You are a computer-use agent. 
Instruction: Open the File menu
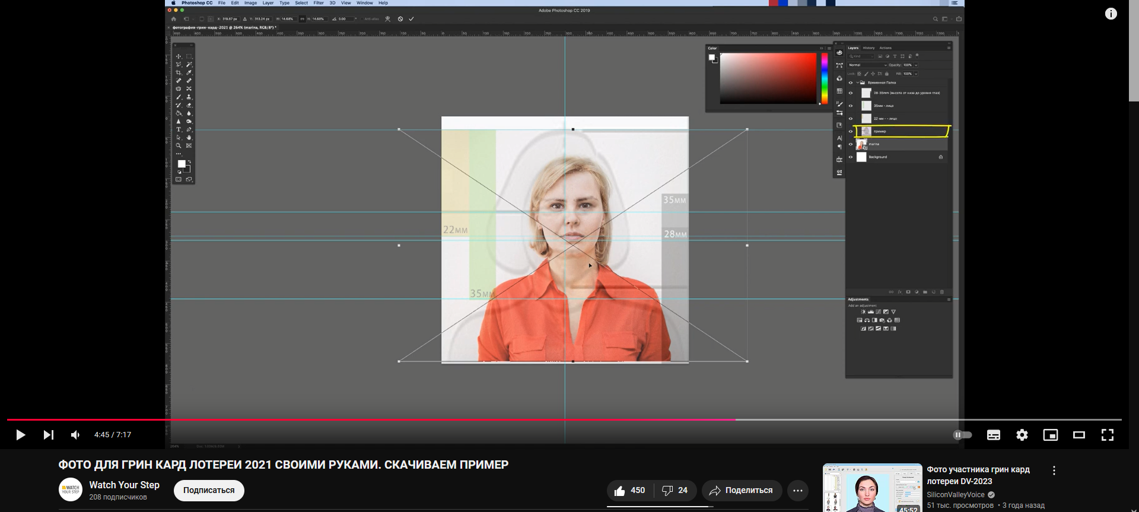click(222, 3)
